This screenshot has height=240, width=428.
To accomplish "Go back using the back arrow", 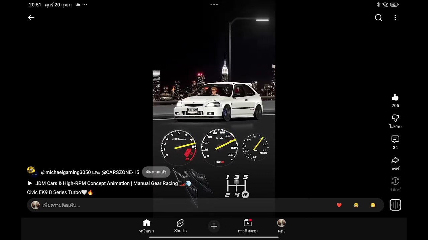I will click(x=31, y=18).
